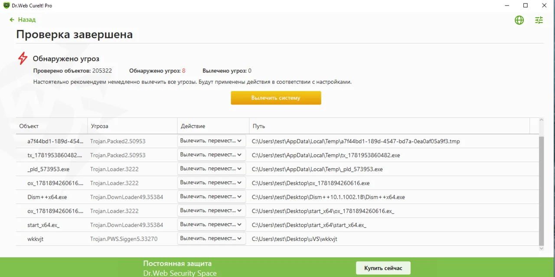Click path ending start_x64\start_x64.ex_
This screenshot has height=277, width=555.
309,225
